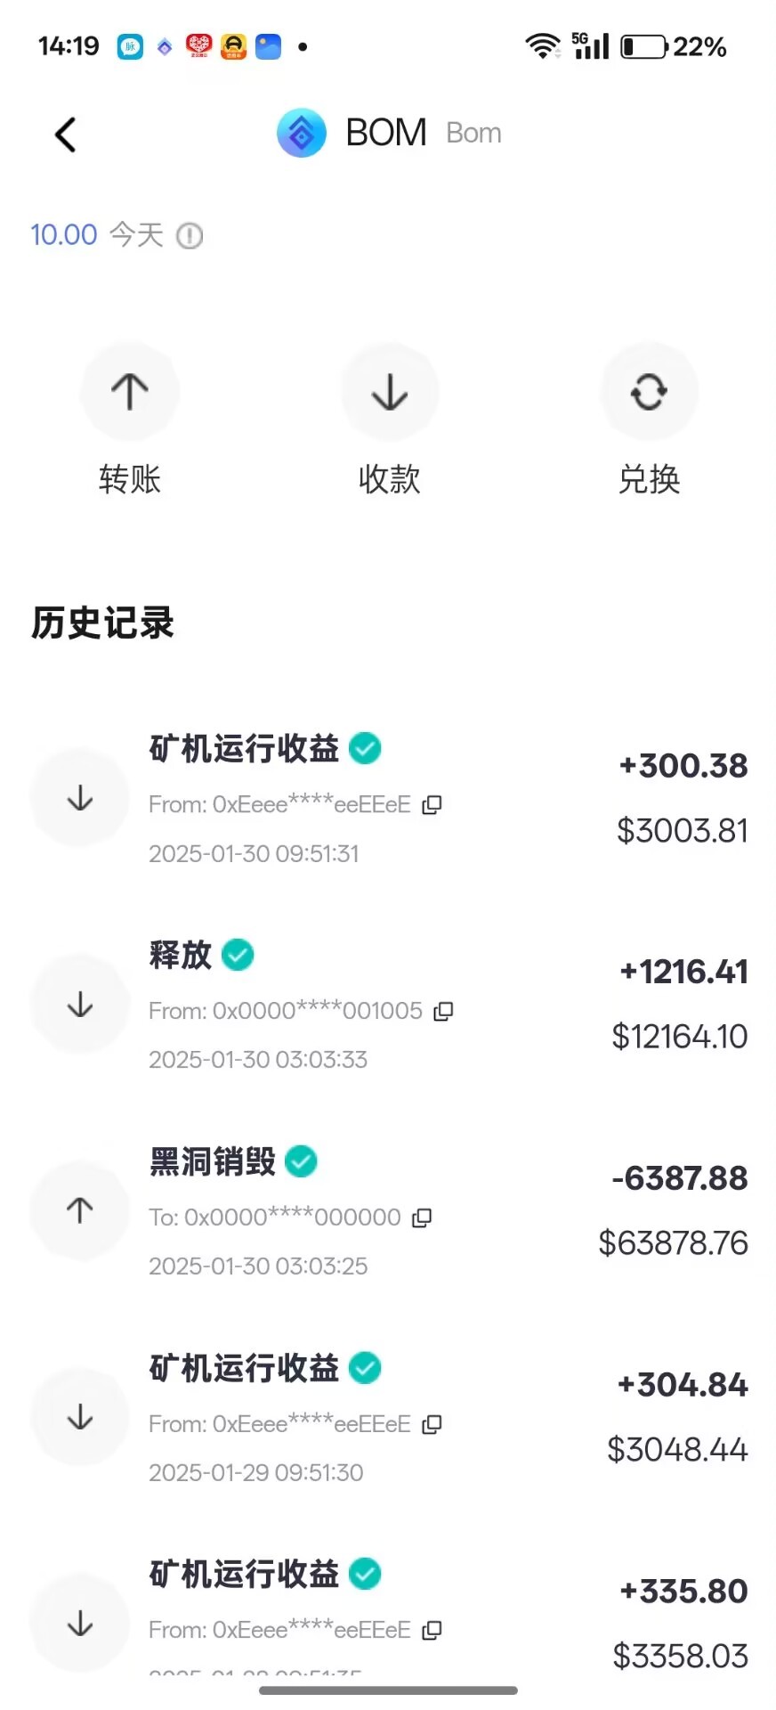Tap the BOM token logo icon
Screen dimensions: 776x1710
coord(302,134)
